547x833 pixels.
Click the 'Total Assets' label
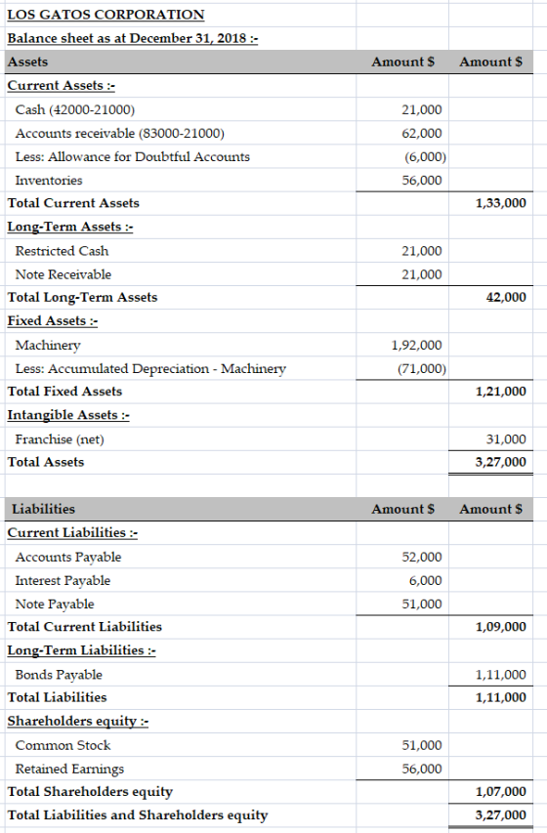pyautogui.click(x=46, y=462)
